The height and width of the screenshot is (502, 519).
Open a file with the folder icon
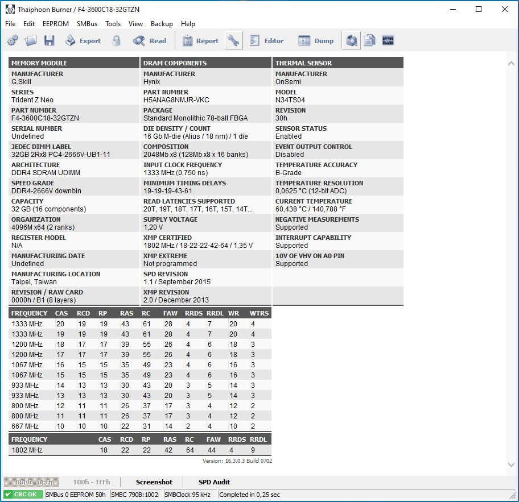[31, 41]
